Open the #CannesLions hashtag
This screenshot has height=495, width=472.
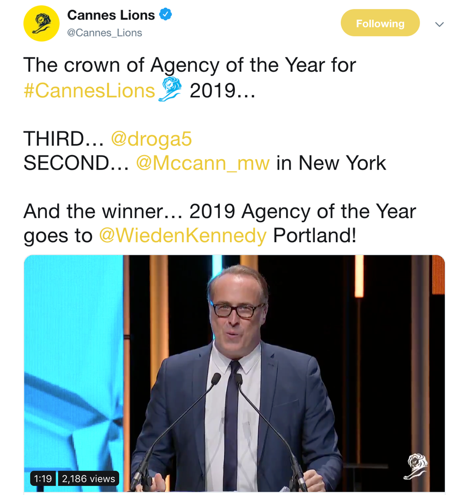(90, 91)
